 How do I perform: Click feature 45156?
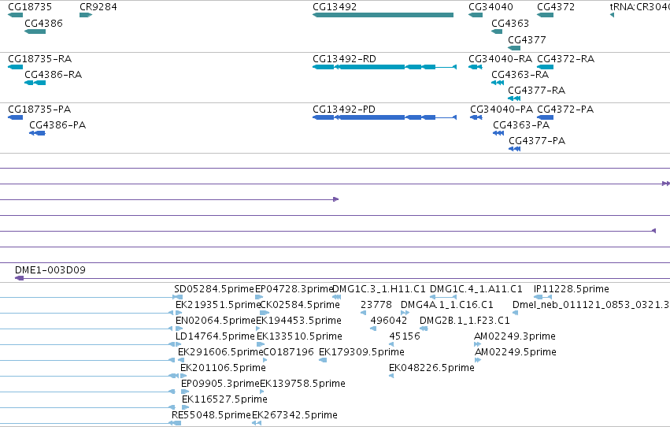[391, 344]
